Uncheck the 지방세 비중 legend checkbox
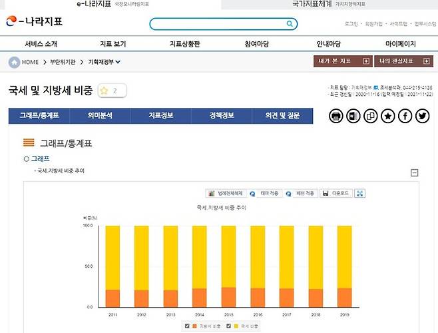This screenshot has height=333, width=438. point(187,326)
